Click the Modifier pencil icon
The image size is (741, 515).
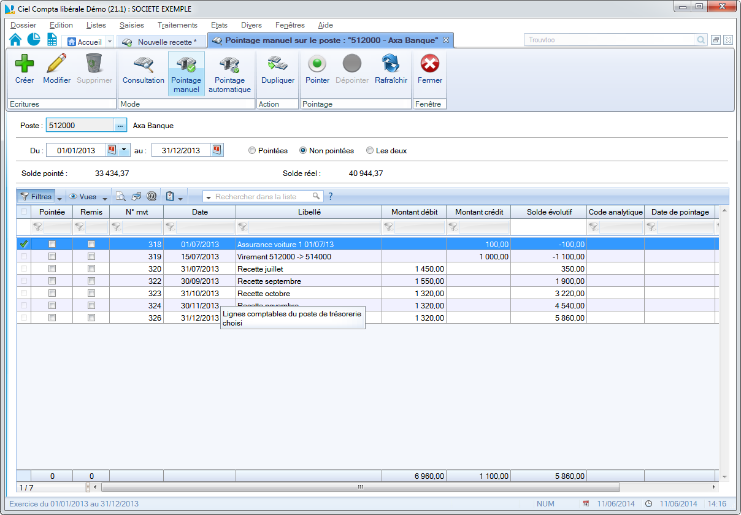56,64
